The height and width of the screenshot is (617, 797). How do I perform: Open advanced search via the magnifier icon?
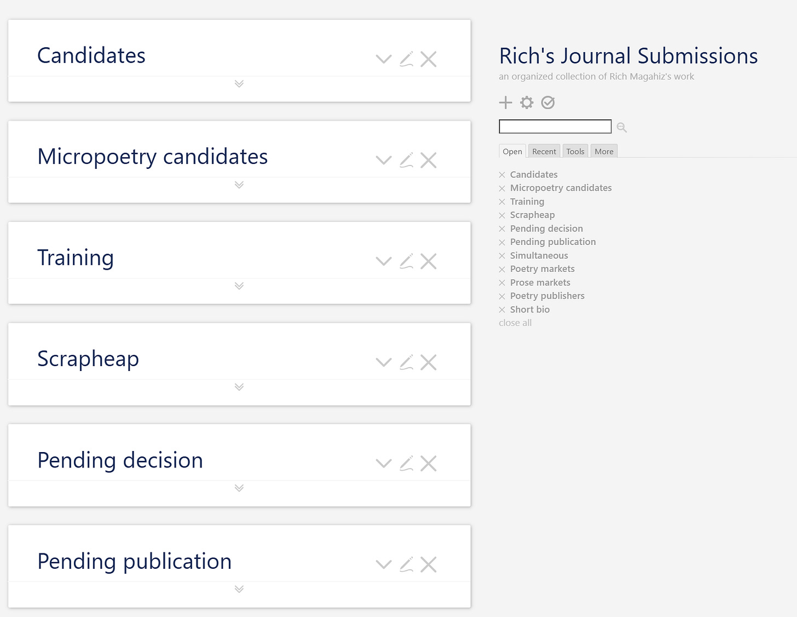[621, 127]
